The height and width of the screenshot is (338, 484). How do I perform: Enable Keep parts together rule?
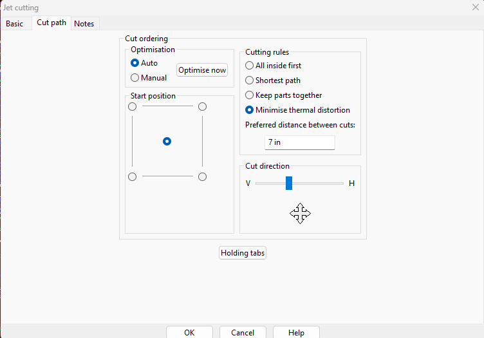[250, 95]
